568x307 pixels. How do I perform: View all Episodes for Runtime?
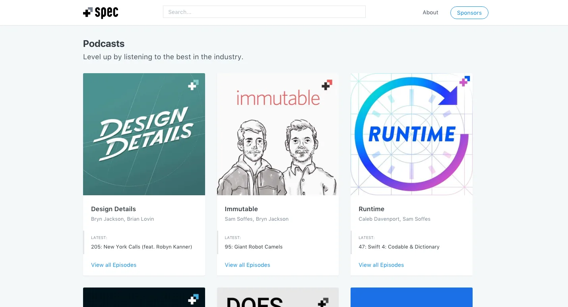click(x=381, y=265)
